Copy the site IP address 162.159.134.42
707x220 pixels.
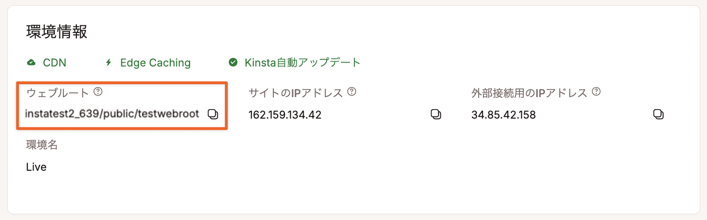tap(436, 114)
